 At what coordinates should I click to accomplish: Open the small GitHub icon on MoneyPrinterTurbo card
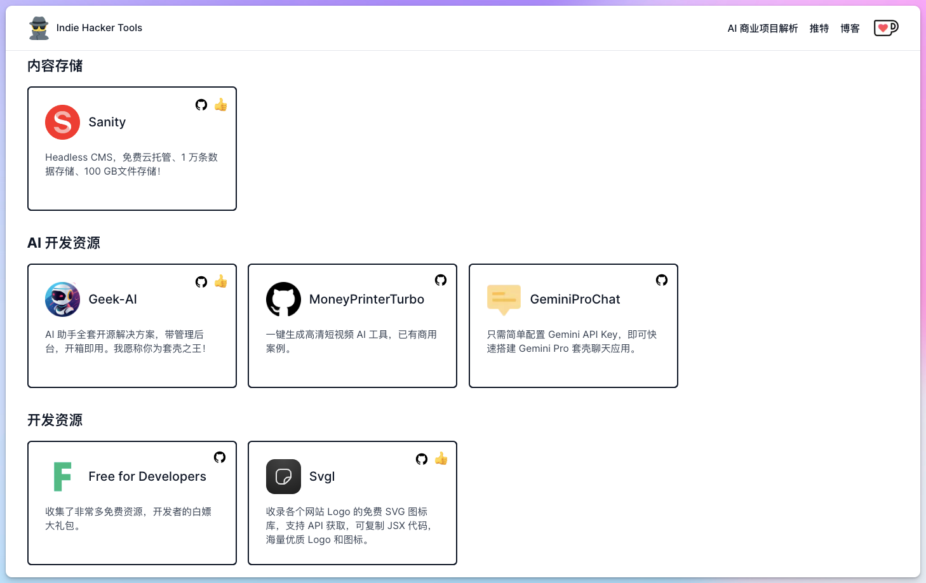pyautogui.click(x=441, y=280)
